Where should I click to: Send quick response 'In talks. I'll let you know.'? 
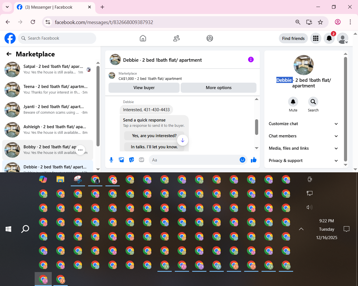pyautogui.click(x=154, y=147)
